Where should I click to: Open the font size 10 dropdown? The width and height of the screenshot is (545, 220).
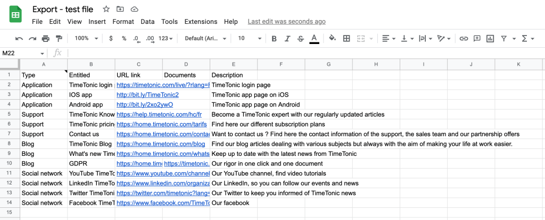(250, 39)
